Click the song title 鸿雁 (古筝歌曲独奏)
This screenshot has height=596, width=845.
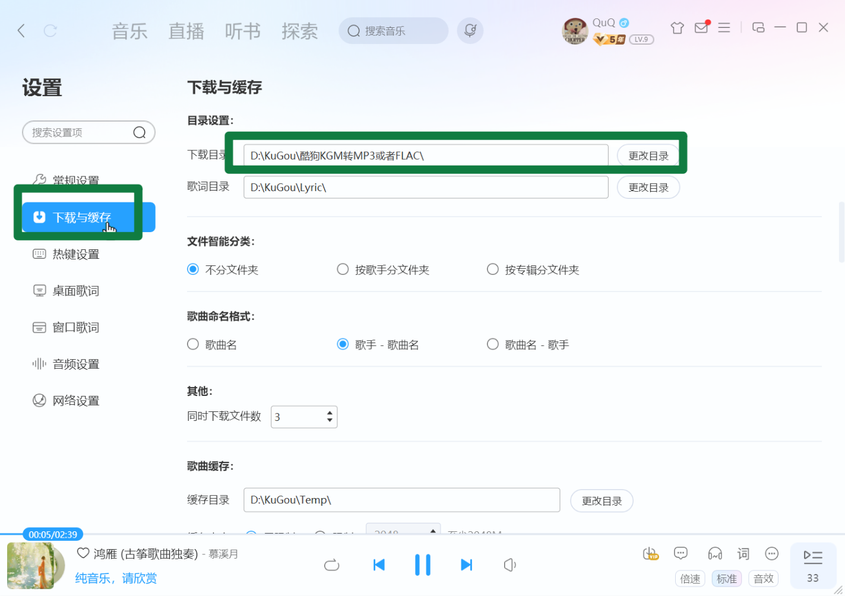[145, 554]
